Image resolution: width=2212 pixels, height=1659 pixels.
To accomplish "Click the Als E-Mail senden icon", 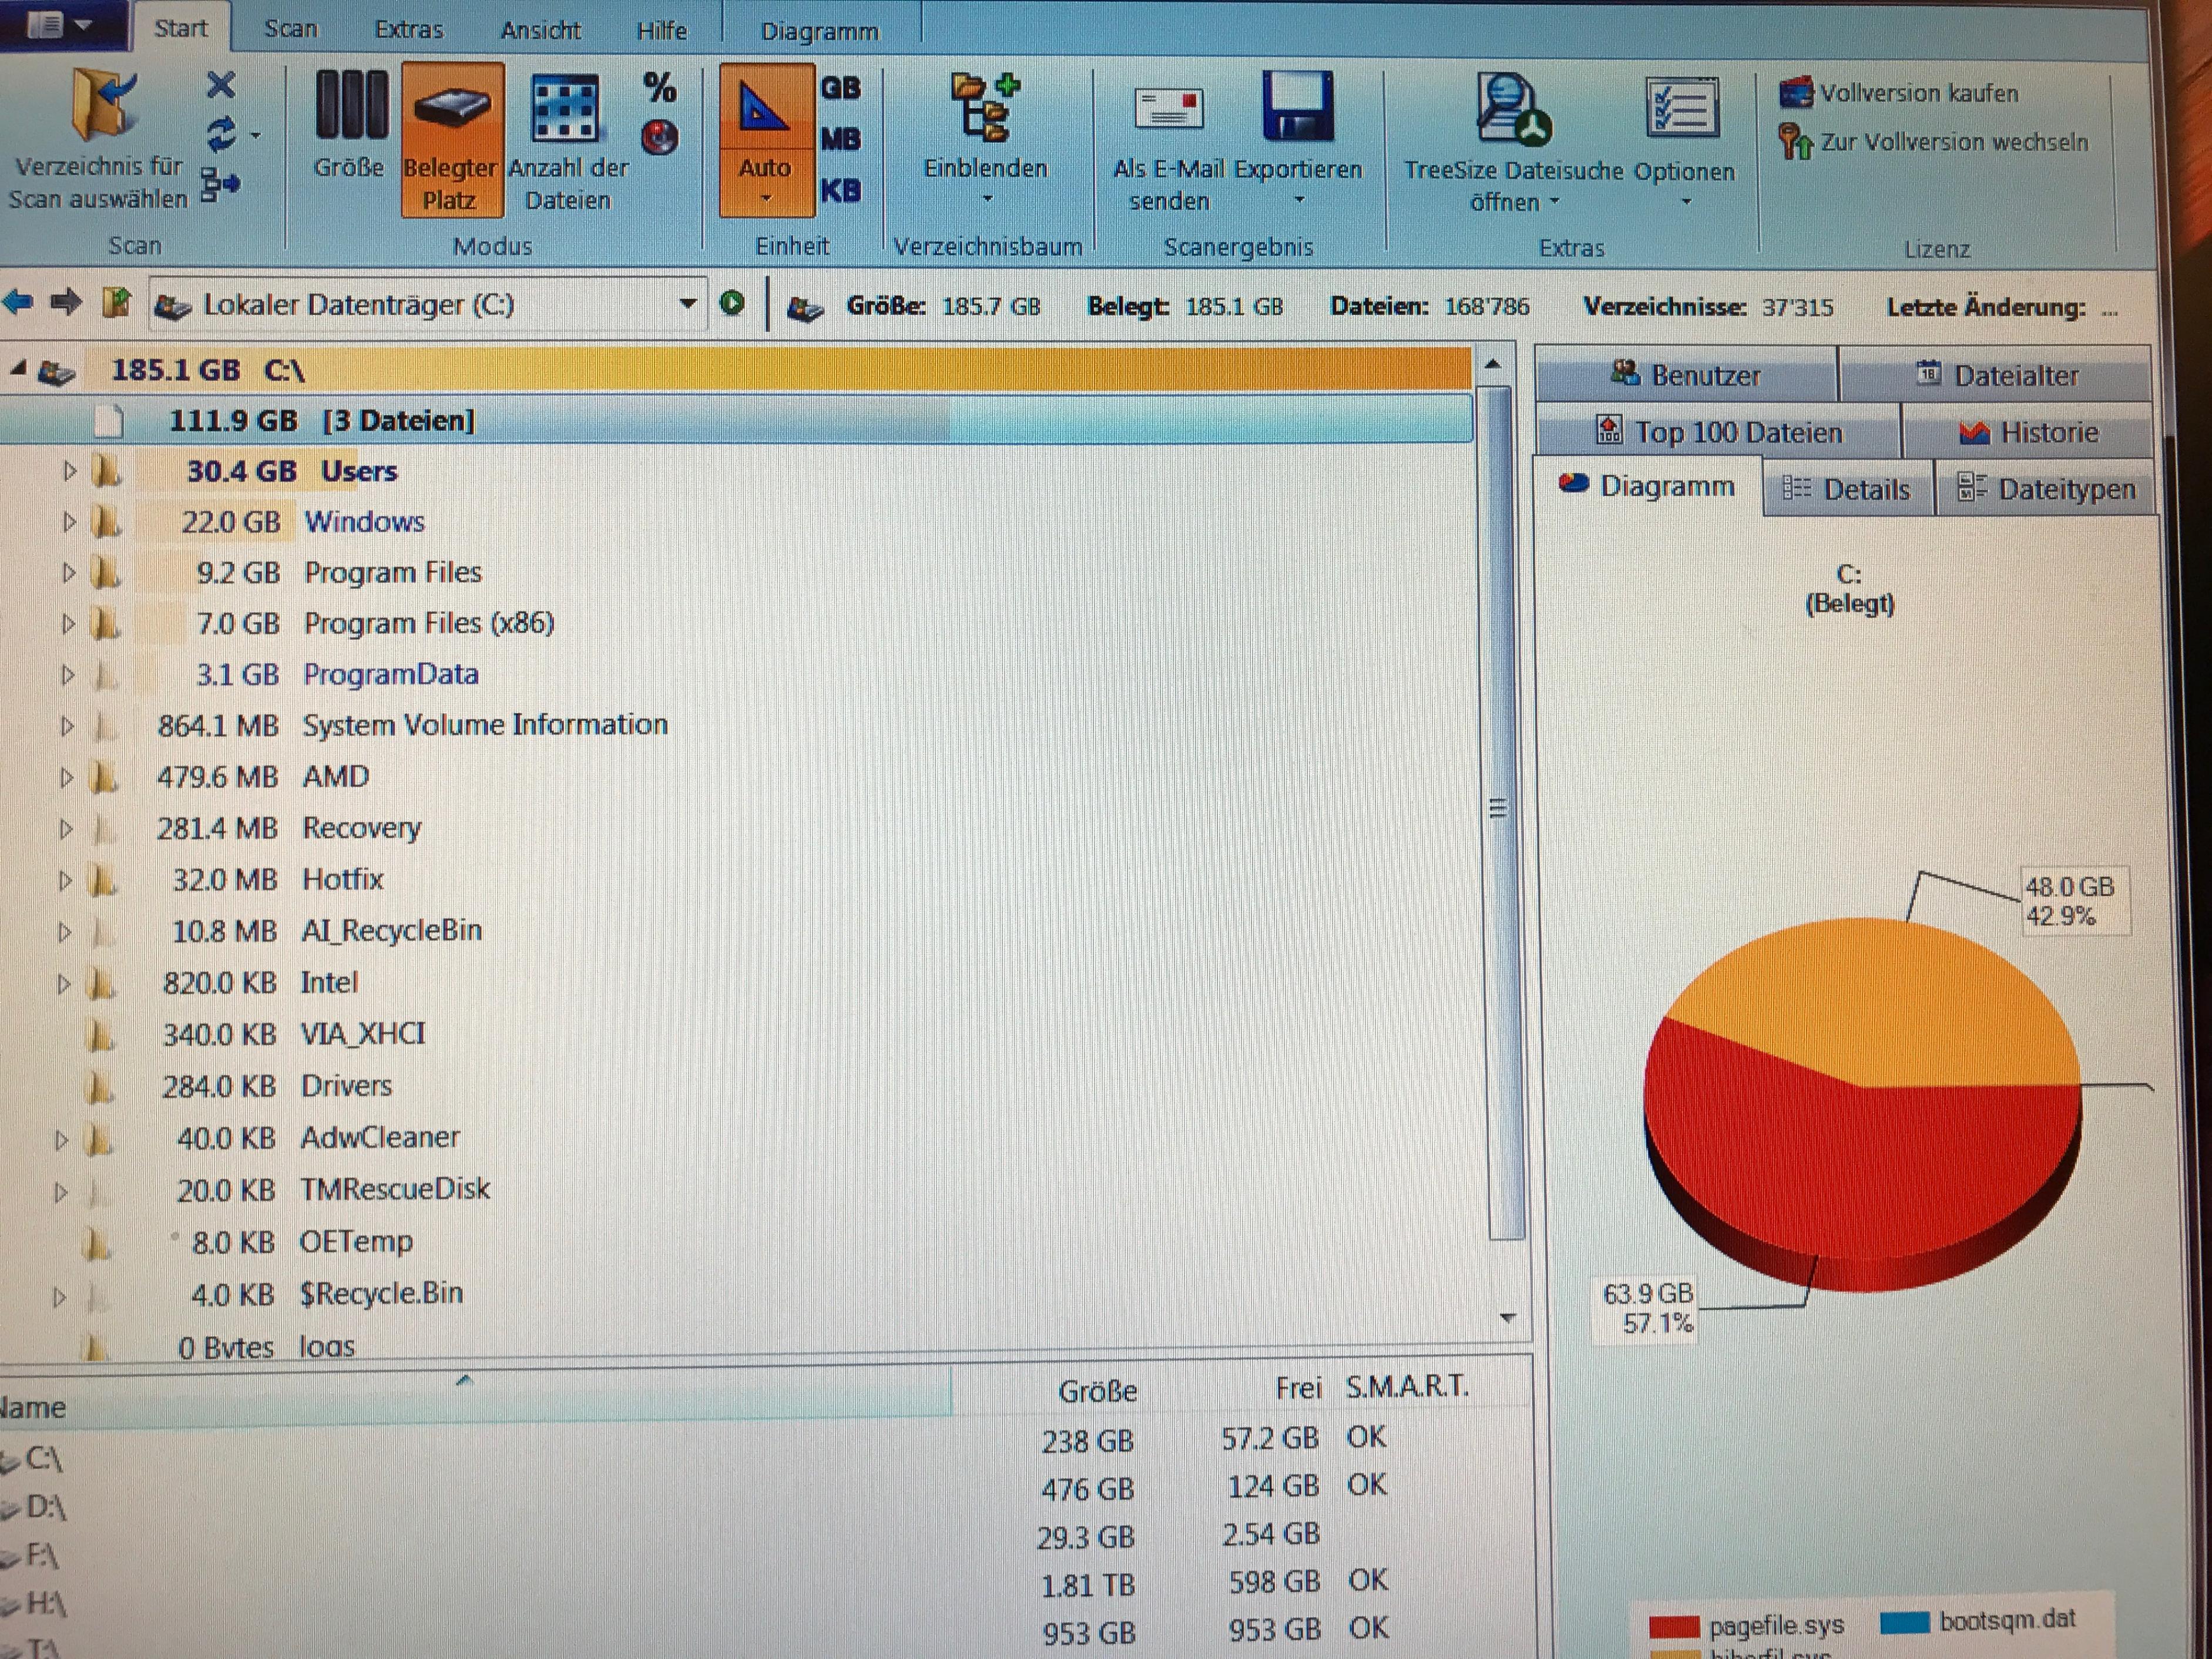I will [1168, 108].
